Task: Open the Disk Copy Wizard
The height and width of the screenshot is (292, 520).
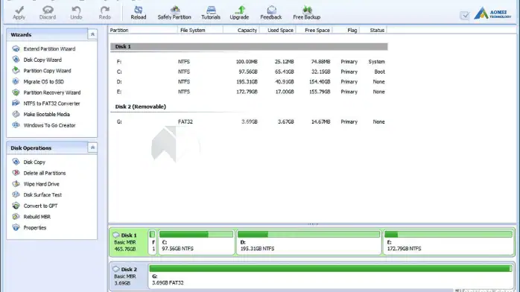Action: (x=42, y=60)
